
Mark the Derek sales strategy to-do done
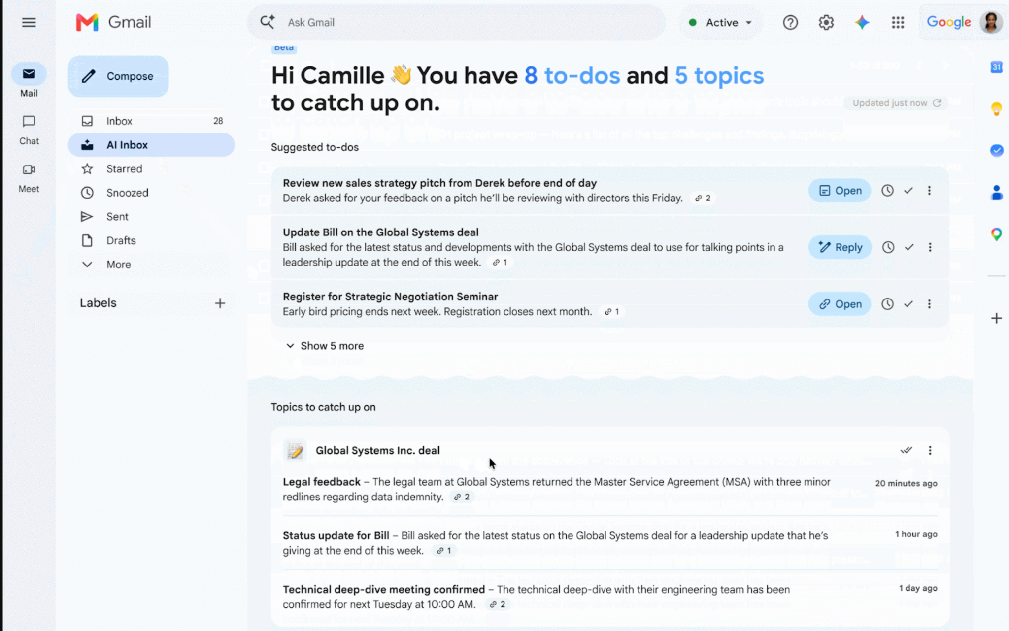coord(908,191)
